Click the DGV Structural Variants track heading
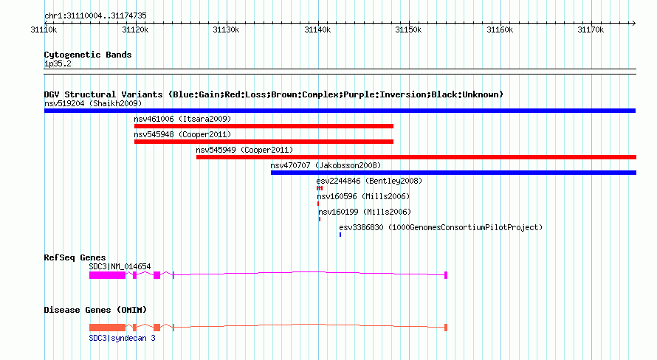 click(x=274, y=94)
